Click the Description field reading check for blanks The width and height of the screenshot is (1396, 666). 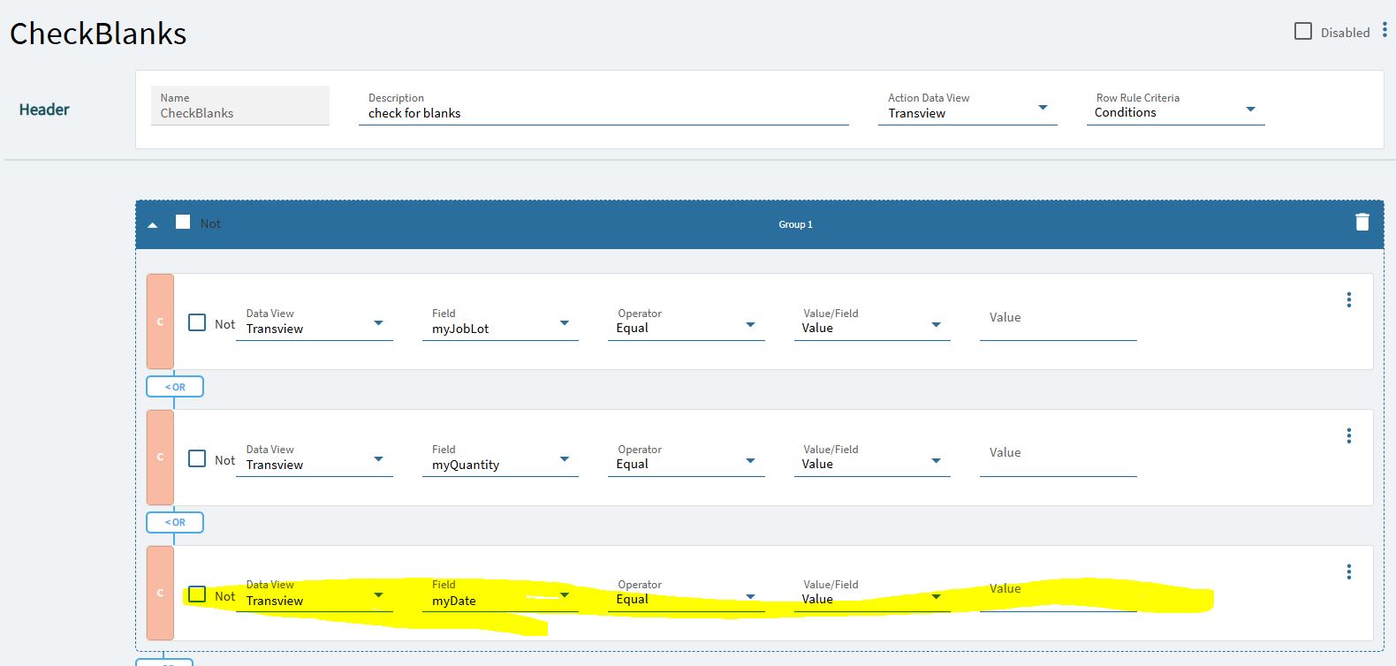pyautogui.click(x=603, y=107)
